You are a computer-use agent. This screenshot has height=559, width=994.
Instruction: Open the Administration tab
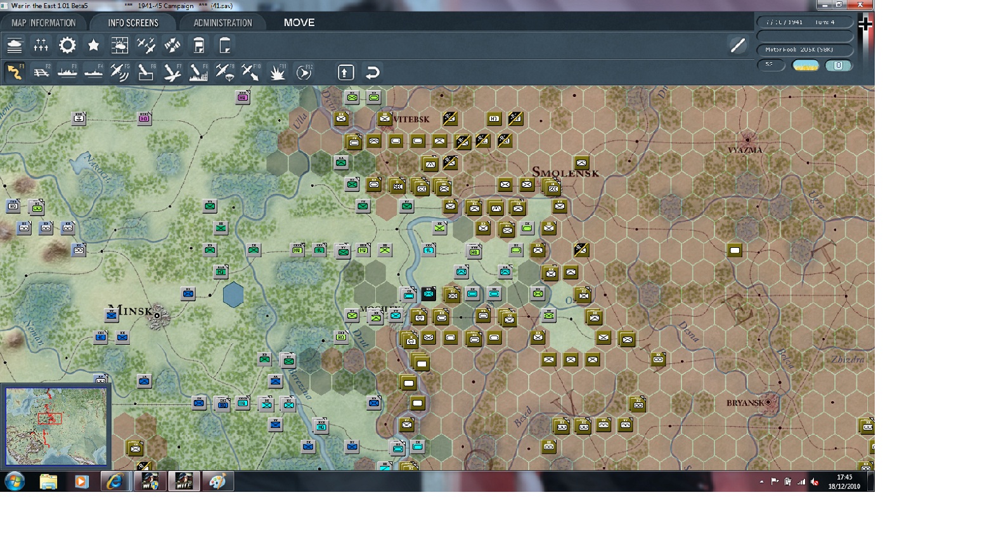pyautogui.click(x=223, y=23)
